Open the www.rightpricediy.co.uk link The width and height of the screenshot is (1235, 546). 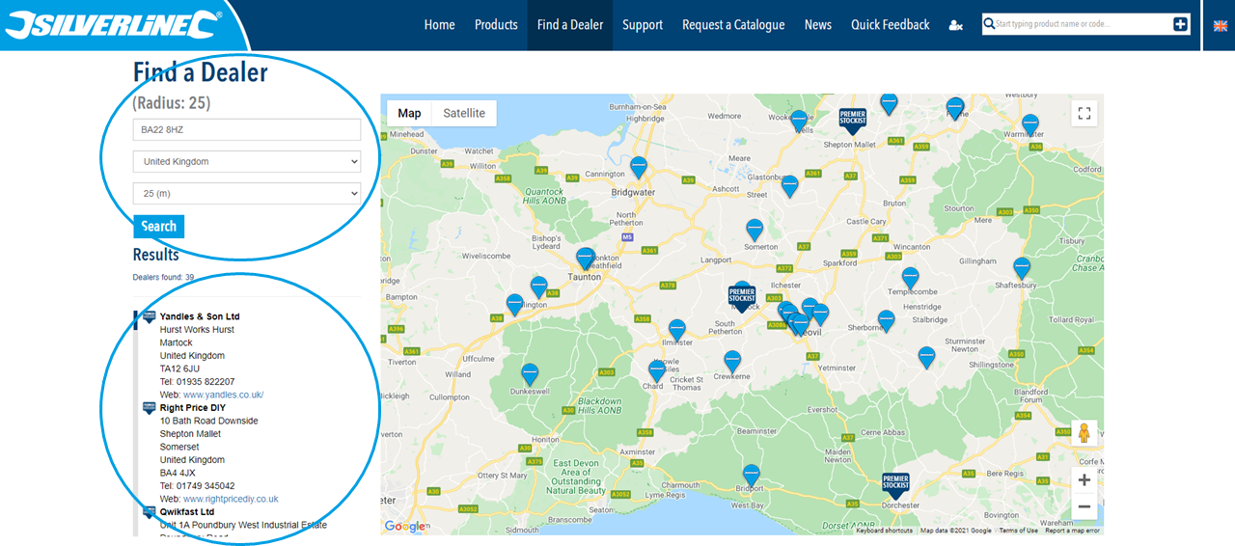click(x=231, y=499)
